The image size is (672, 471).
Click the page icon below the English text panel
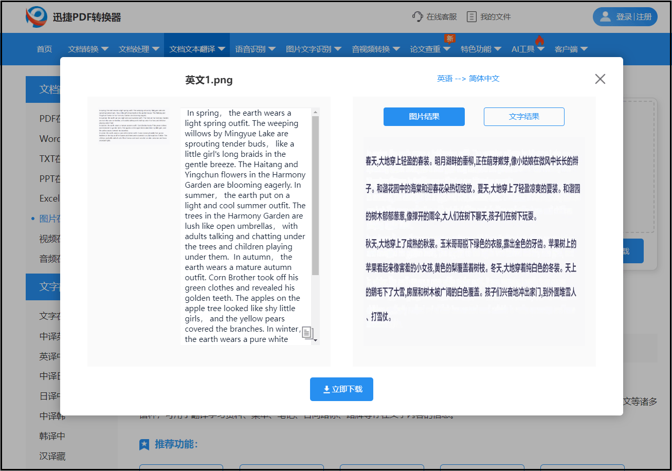click(307, 333)
